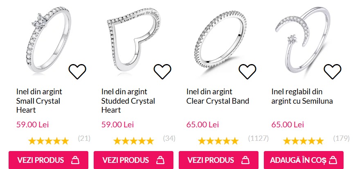Click Vezi Produs for Clear Crystal Band
The height and width of the screenshot is (169, 353).
point(218,160)
